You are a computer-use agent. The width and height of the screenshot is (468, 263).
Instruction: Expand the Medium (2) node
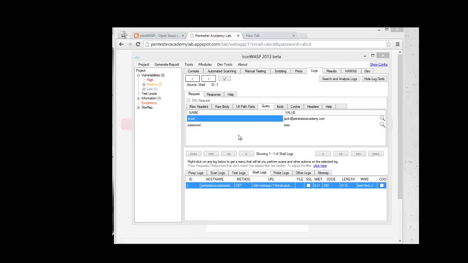point(144,84)
